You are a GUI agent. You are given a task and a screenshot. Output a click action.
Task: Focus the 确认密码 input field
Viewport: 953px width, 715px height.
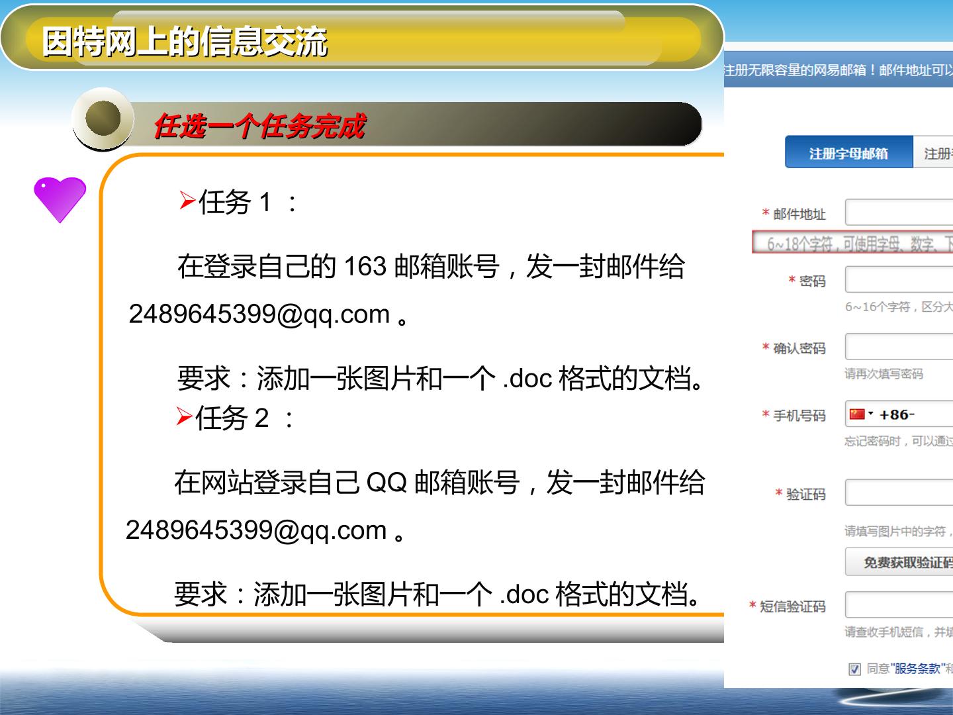899,347
